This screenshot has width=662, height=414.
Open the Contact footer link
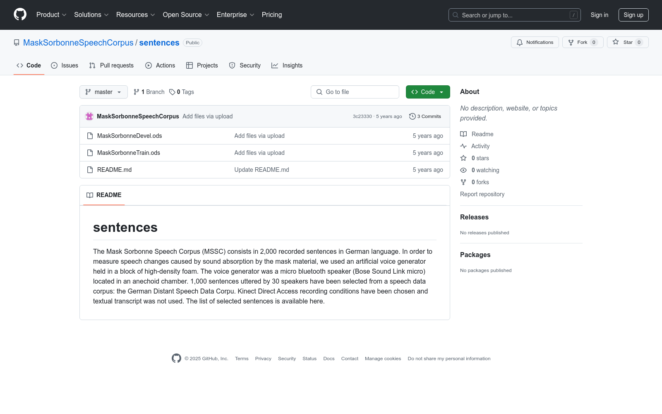pos(350,359)
